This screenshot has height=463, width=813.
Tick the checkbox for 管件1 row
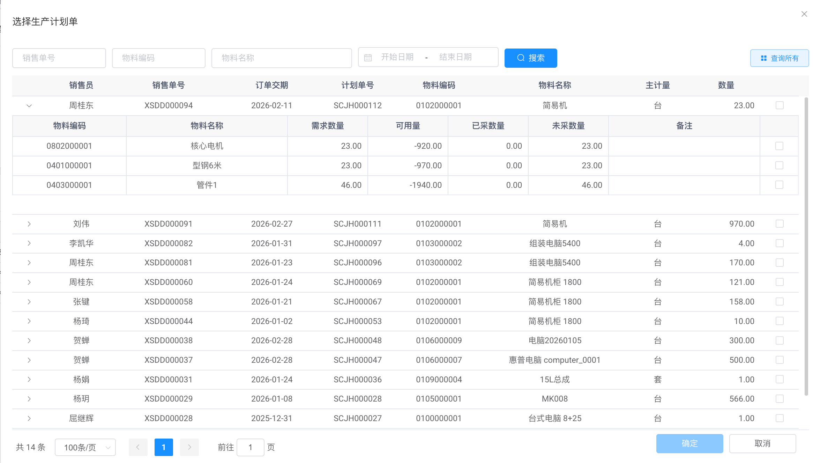[779, 185]
